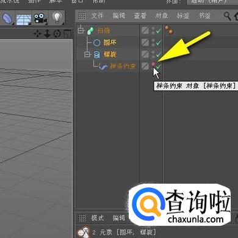The image size is (238, 238).
Task: Collapse the top sweep object tree node
Action: (x=81, y=31)
